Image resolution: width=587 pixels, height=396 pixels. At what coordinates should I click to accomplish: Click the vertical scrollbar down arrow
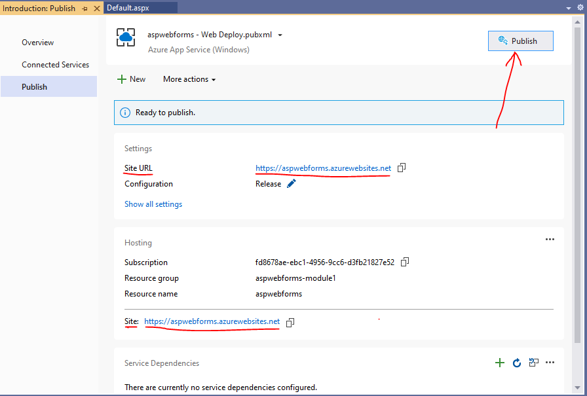(577, 387)
